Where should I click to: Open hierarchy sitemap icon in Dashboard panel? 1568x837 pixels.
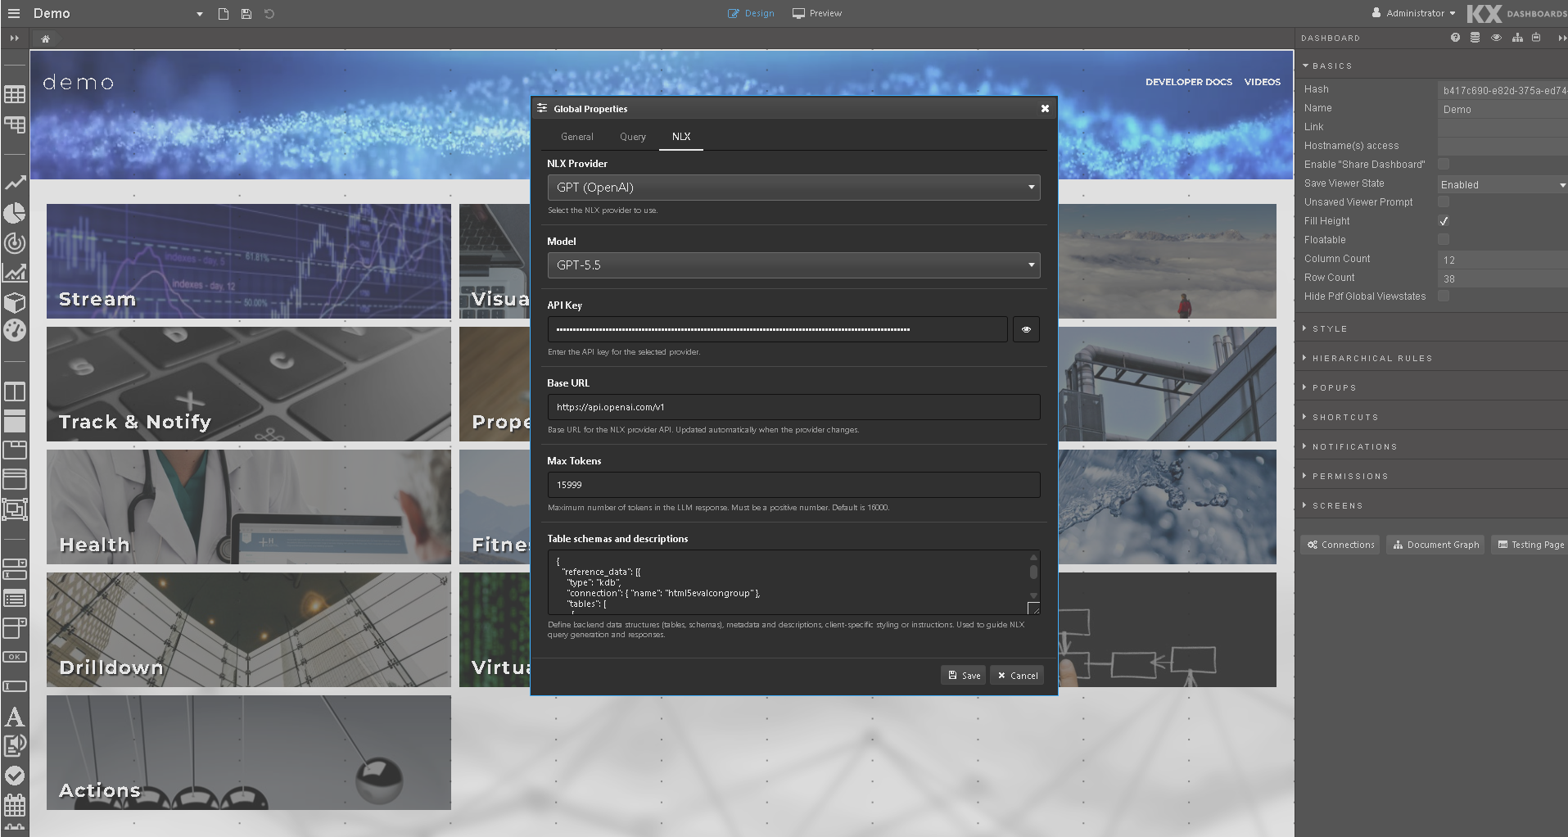pyautogui.click(x=1517, y=38)
